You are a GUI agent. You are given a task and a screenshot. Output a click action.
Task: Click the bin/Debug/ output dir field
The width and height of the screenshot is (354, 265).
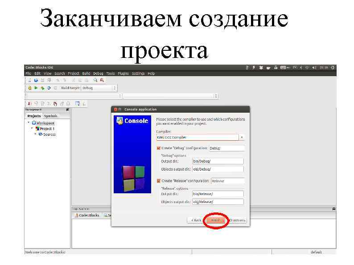coord(218,161)
